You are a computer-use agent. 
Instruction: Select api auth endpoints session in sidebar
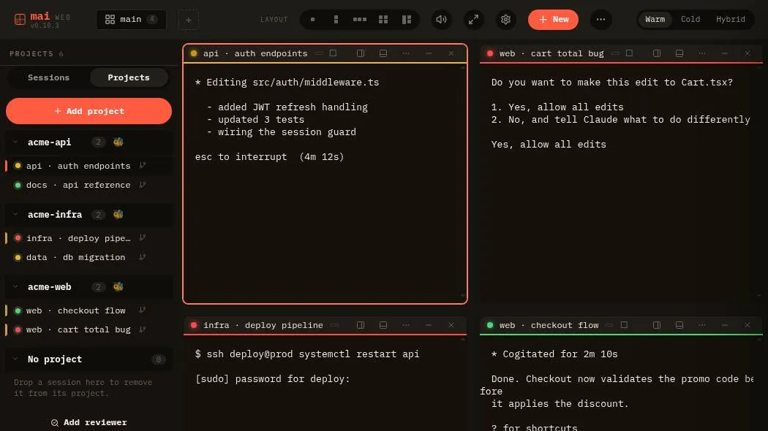89,165
